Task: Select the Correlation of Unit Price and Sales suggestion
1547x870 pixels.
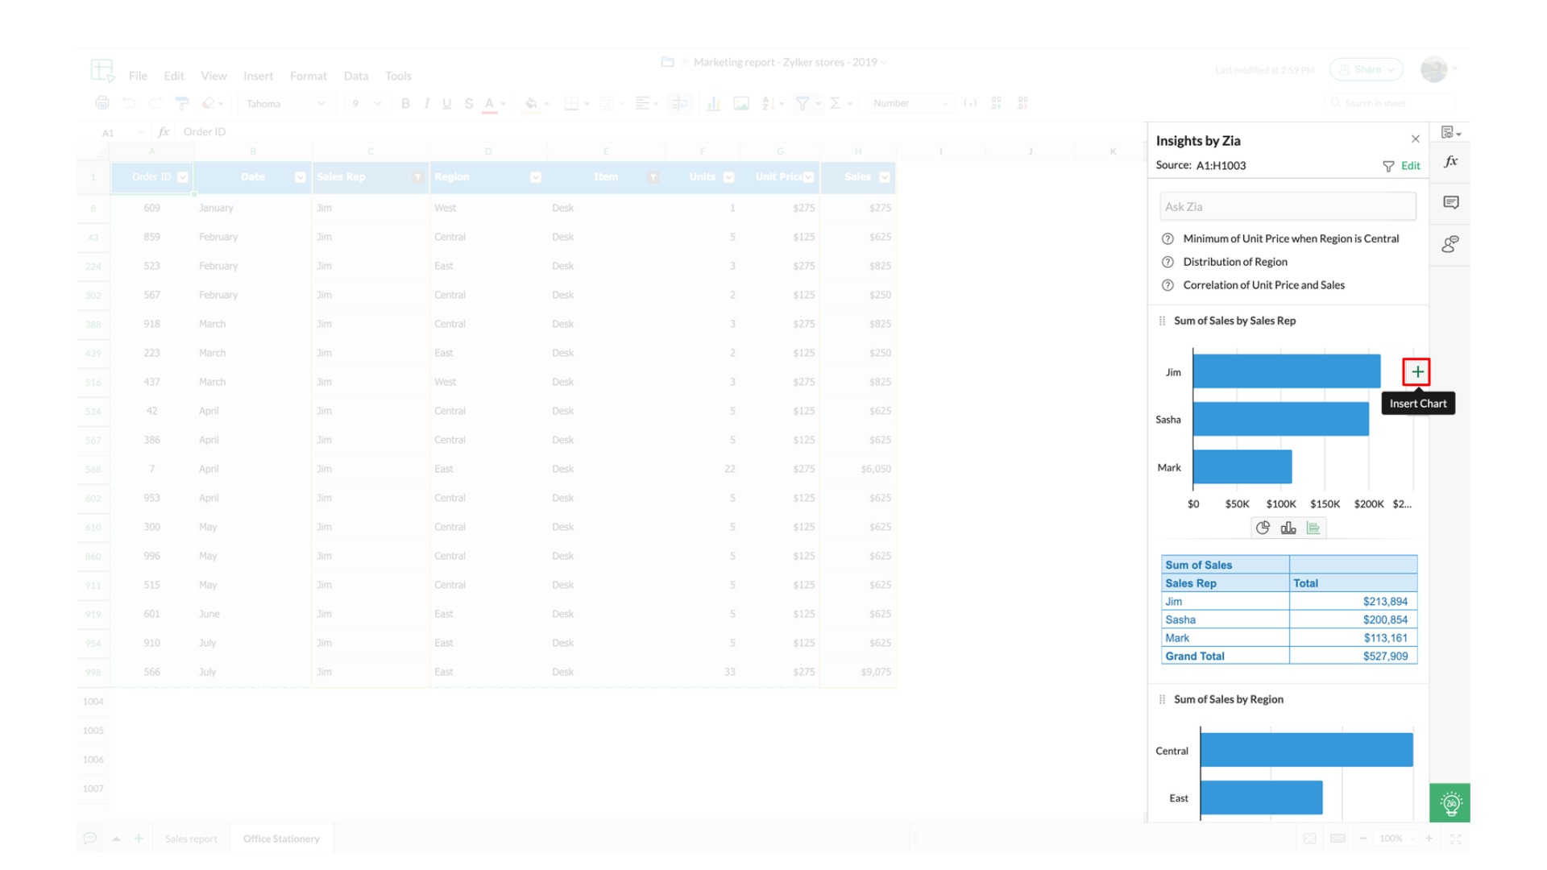Action: click(1263, 284)
